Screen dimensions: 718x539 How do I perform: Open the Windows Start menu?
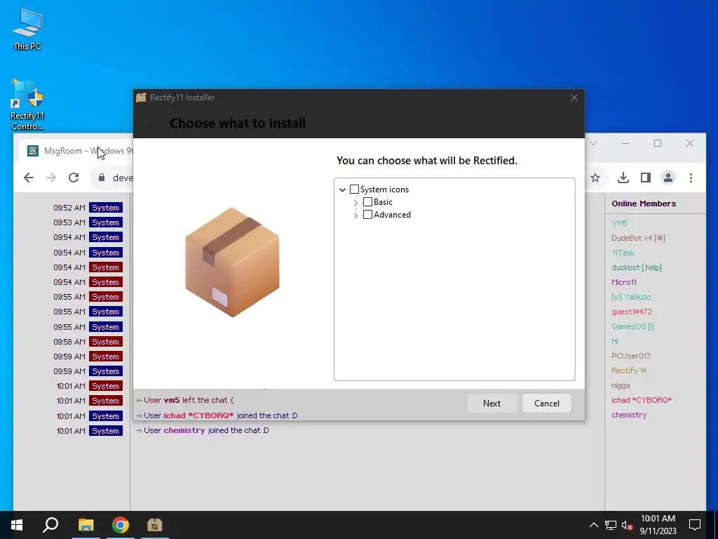[x=17, y=525]
